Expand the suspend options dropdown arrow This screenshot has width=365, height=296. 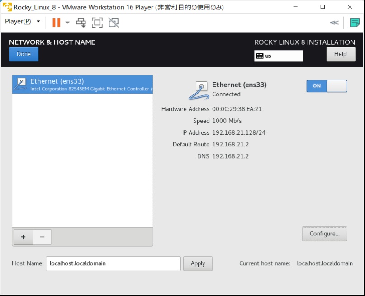67,22
